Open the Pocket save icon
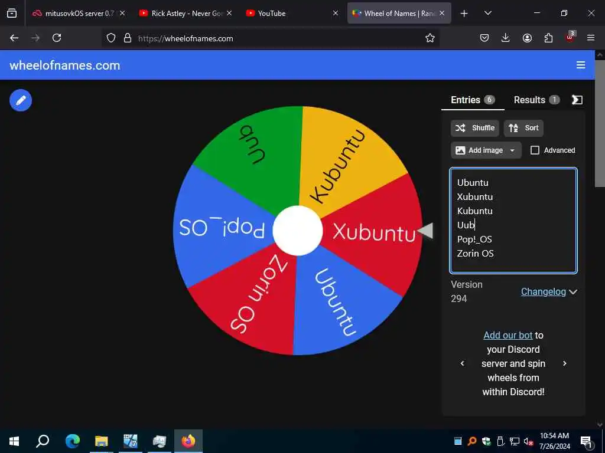Image resolution: width=605 pixels, height=453 pixels. (484, 38)
